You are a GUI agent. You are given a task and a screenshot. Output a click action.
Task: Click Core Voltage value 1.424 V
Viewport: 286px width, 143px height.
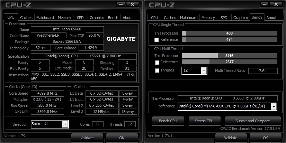pos(91,48)
